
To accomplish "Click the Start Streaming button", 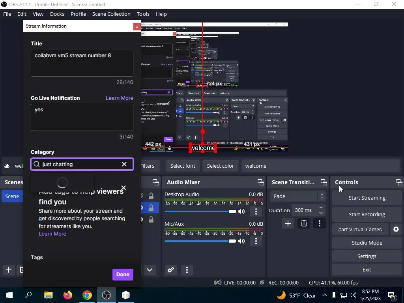I will (367, 198).
